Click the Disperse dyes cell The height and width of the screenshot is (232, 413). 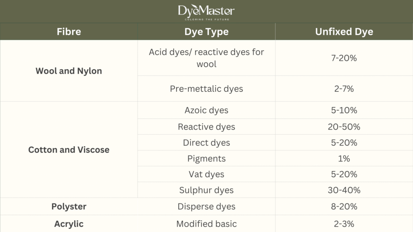tap(206, 207)
